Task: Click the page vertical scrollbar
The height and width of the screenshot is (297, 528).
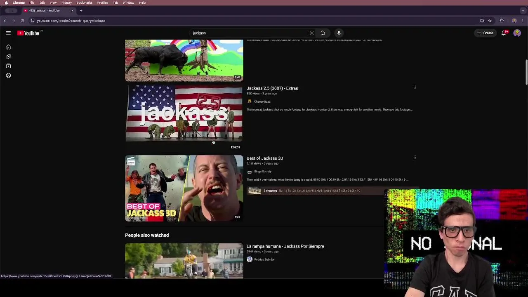Action: point(526,72)
